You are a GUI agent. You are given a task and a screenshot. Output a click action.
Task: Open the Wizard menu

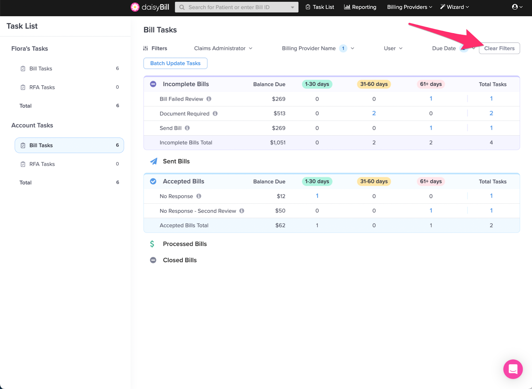[455, 7]
